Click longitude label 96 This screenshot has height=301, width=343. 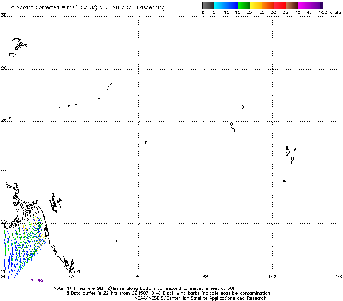pos(138,276)
